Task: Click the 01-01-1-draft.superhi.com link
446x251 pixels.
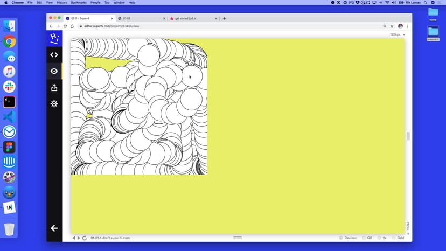Action: click(x=110, y=238)
